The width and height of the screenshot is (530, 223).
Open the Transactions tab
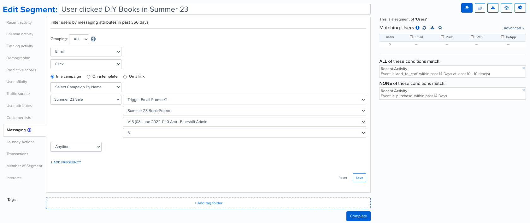[17, 154]
